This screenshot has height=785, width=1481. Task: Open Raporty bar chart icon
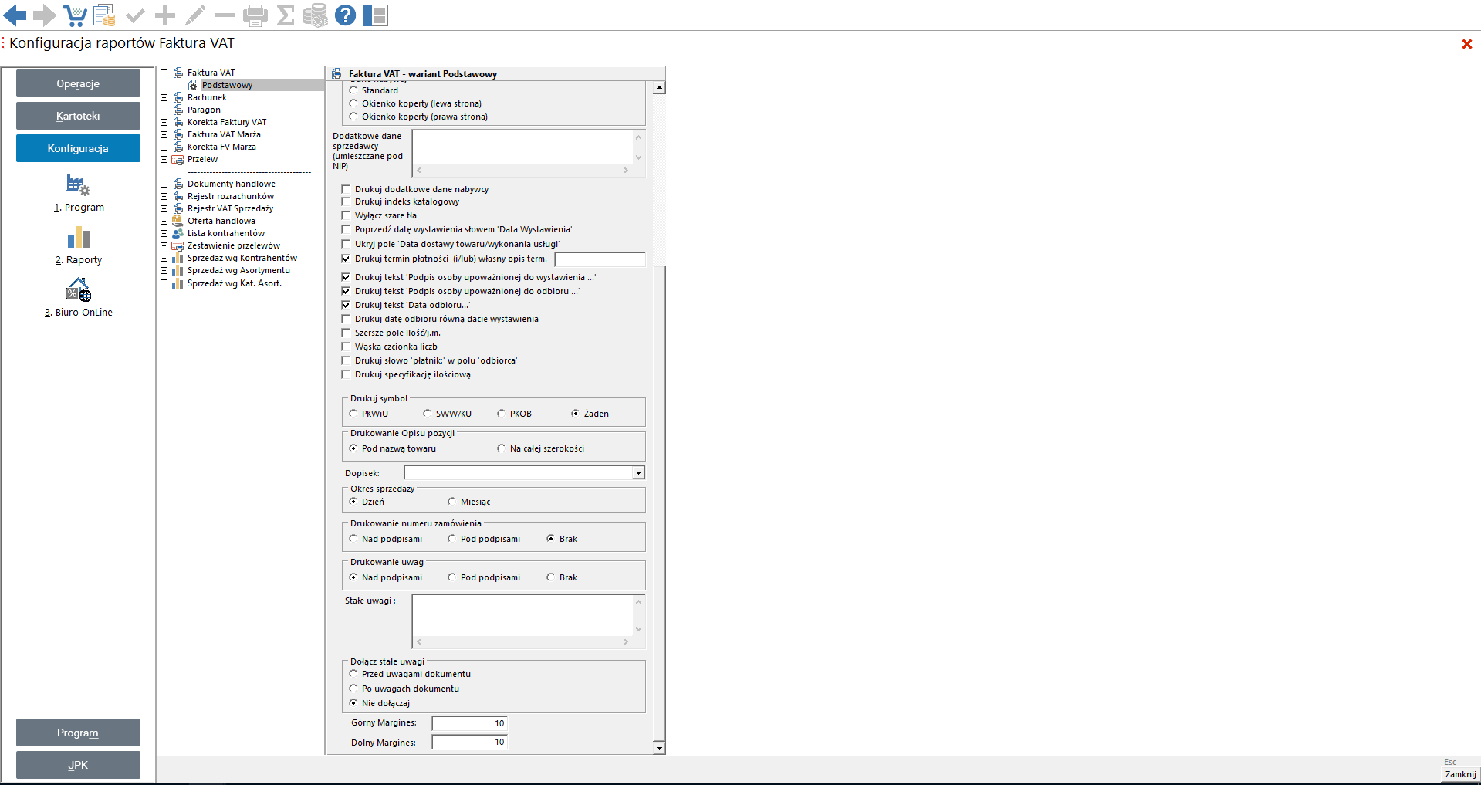(78, 238)
